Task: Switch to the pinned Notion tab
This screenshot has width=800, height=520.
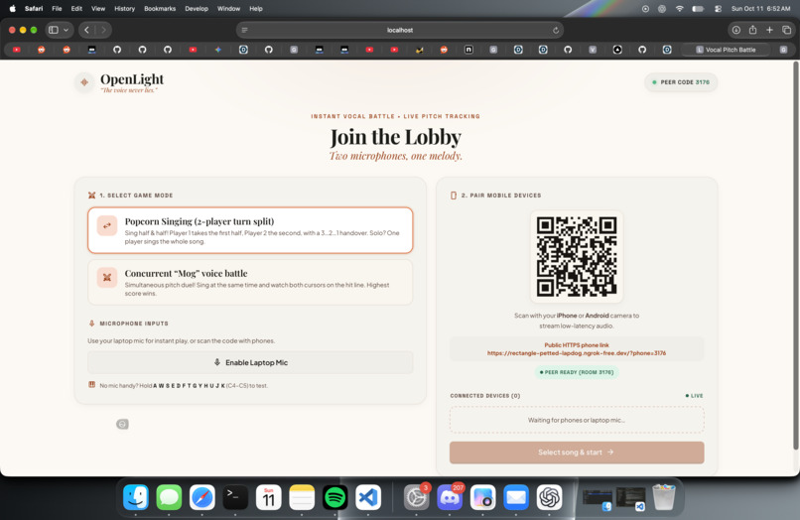Action: pyautogui.click(x=468, y=50)
